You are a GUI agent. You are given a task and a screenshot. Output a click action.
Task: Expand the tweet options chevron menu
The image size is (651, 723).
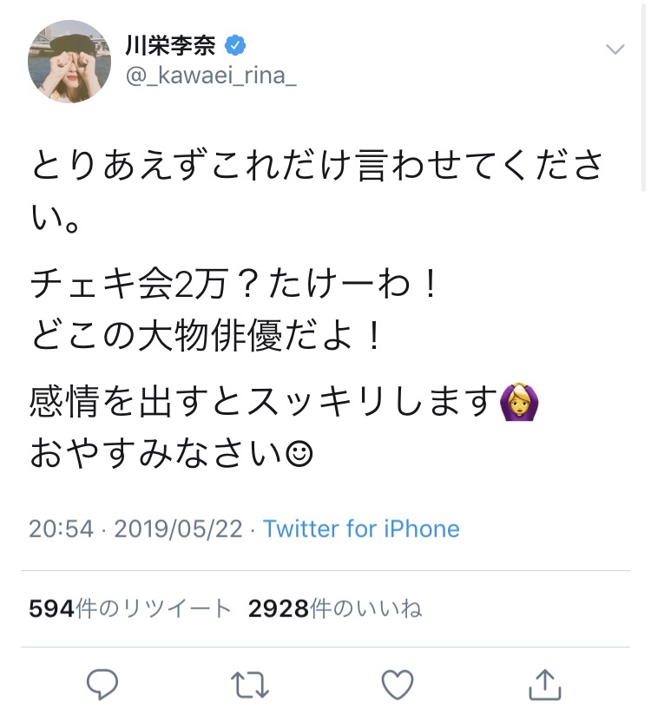coord(615,49)
